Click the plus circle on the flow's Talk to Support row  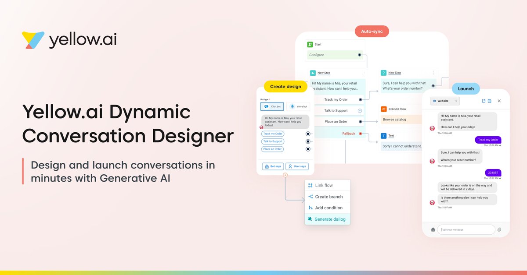[360, 111]
